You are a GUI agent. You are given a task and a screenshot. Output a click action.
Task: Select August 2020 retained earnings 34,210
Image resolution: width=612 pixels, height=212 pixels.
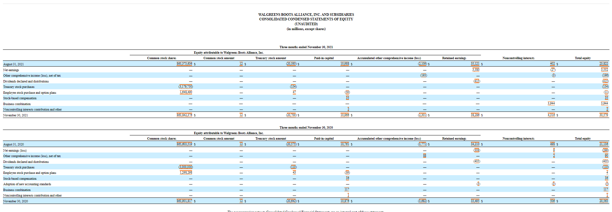point(475,144)
